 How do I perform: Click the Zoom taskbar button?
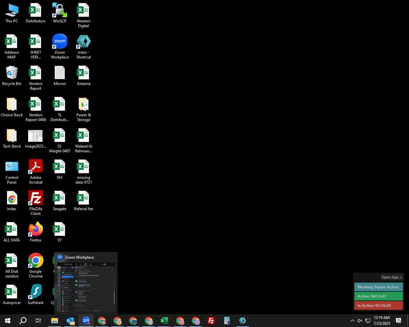pyautogui.click(x=86, y=321)
